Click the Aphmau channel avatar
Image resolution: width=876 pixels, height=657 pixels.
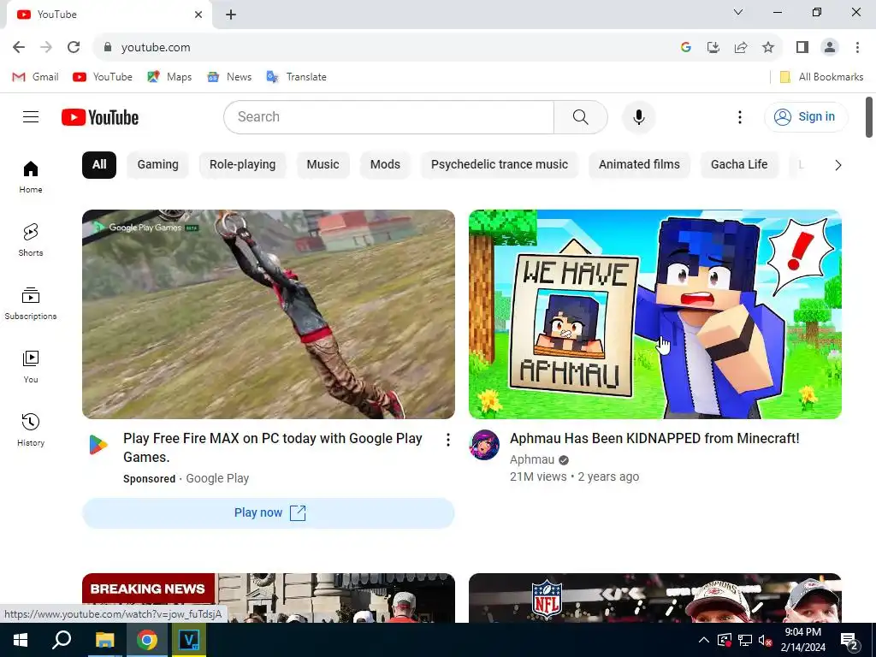(x=484, y=445)
